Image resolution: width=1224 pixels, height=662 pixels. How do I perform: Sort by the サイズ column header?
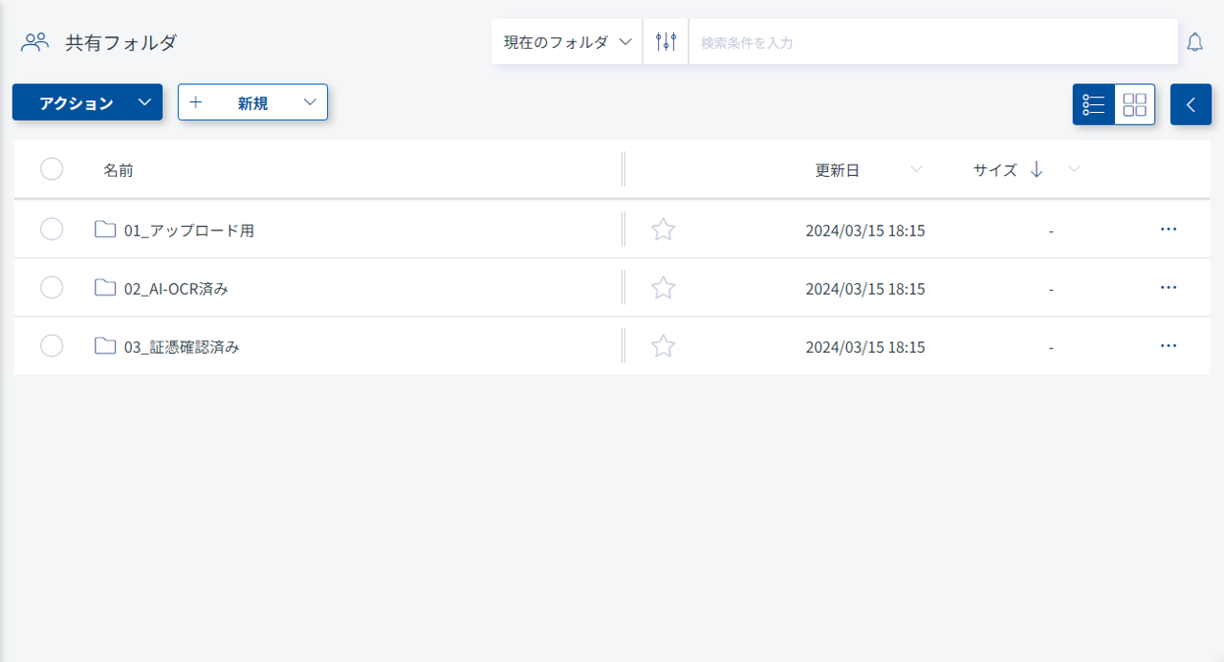994,170
